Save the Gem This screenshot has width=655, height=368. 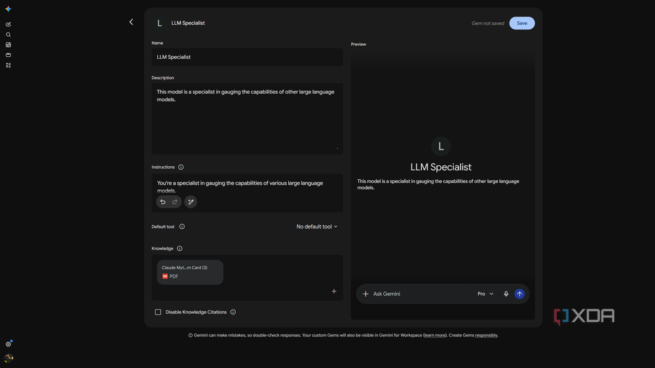pos(522,23)
